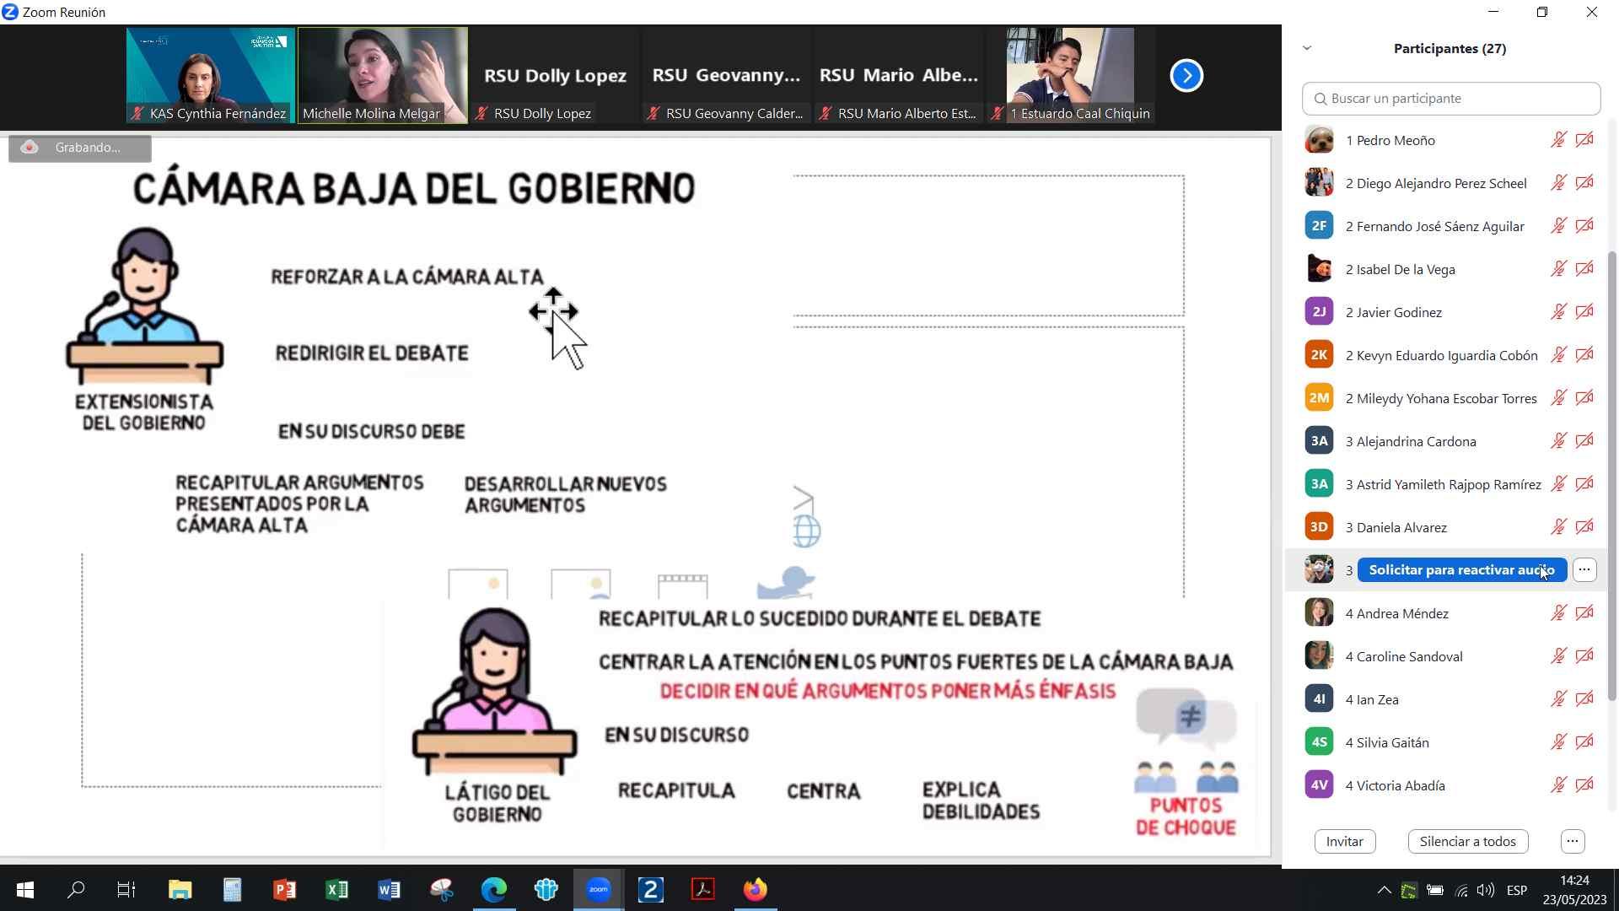Toggle Pedro Meoño's muted microphone icon
The image size is (1619, 911).
click(x=1558, y=140)
